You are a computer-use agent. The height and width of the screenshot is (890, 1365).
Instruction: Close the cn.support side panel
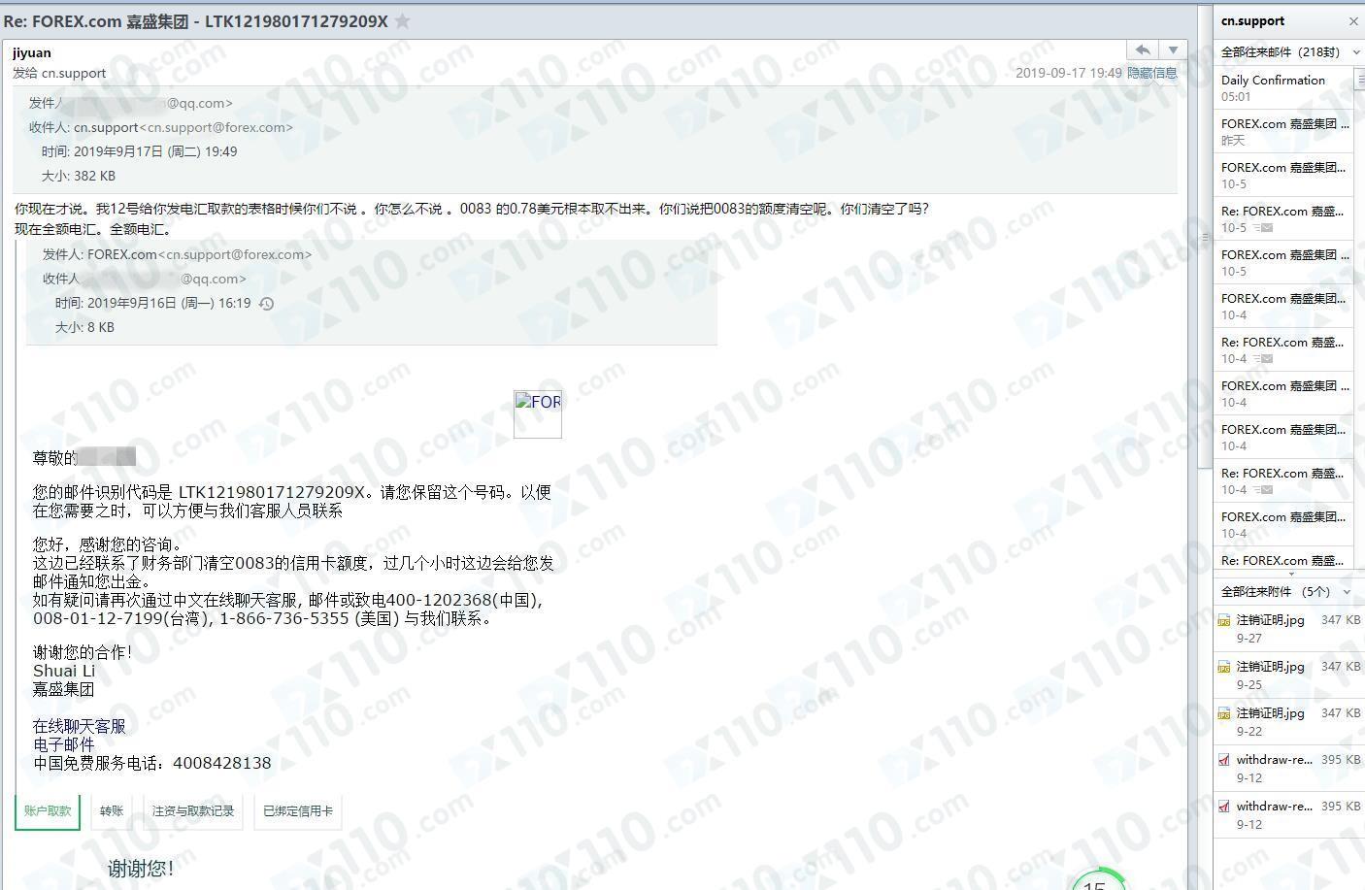click(1353, 21)
